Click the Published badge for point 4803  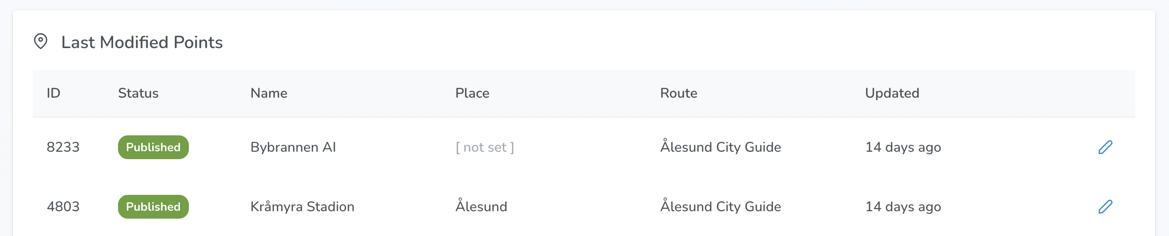coord(153,207)
